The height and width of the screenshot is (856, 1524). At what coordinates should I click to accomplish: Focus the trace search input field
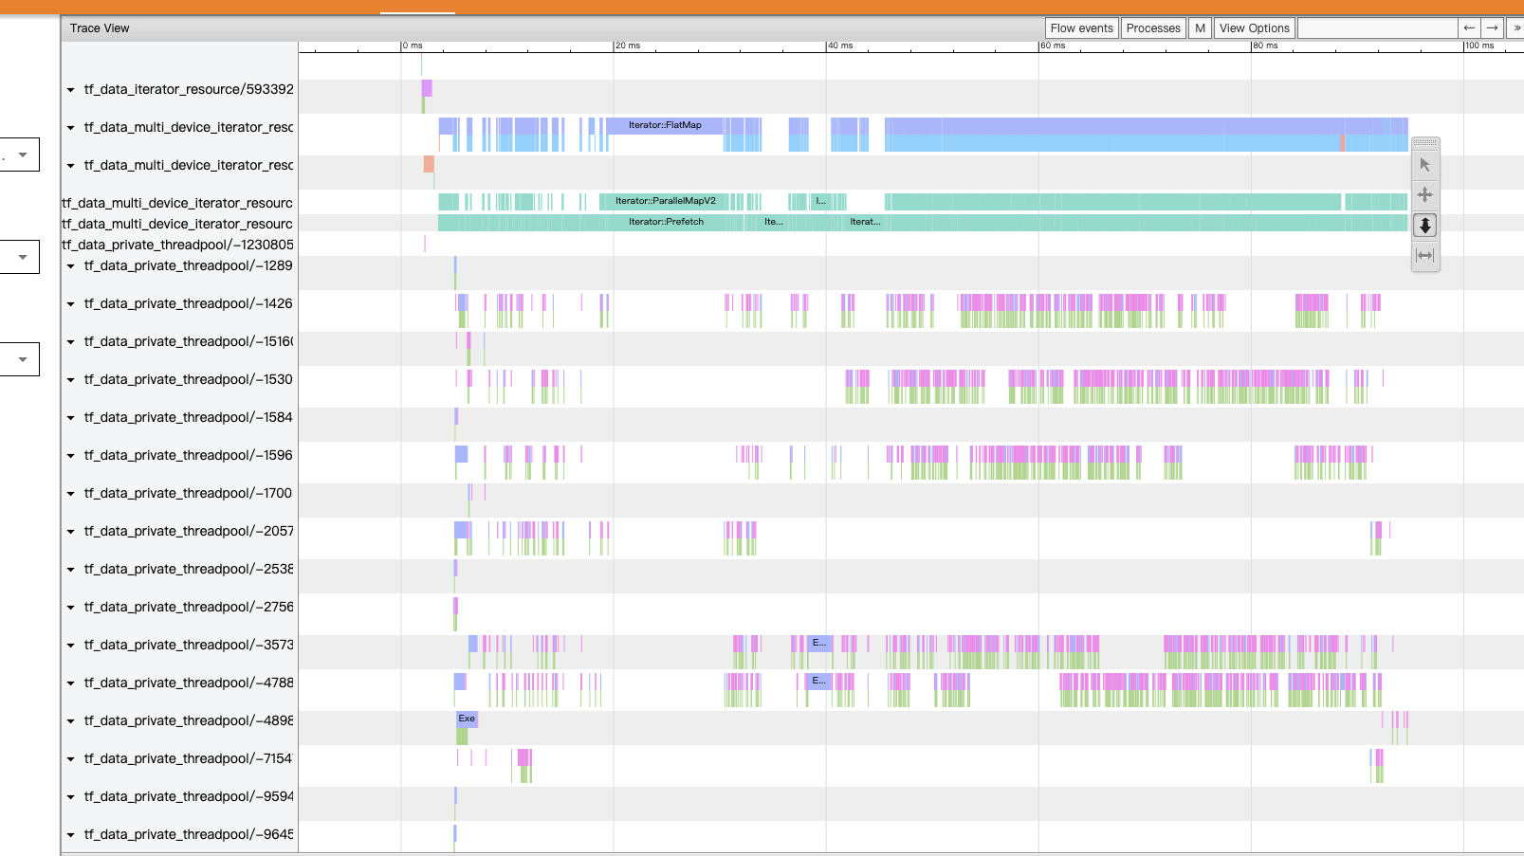[x=1377, y=28]
